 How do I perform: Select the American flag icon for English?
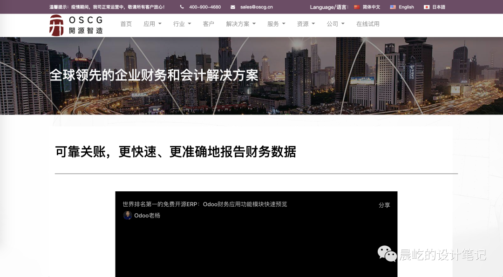click(x=393, y=7)
